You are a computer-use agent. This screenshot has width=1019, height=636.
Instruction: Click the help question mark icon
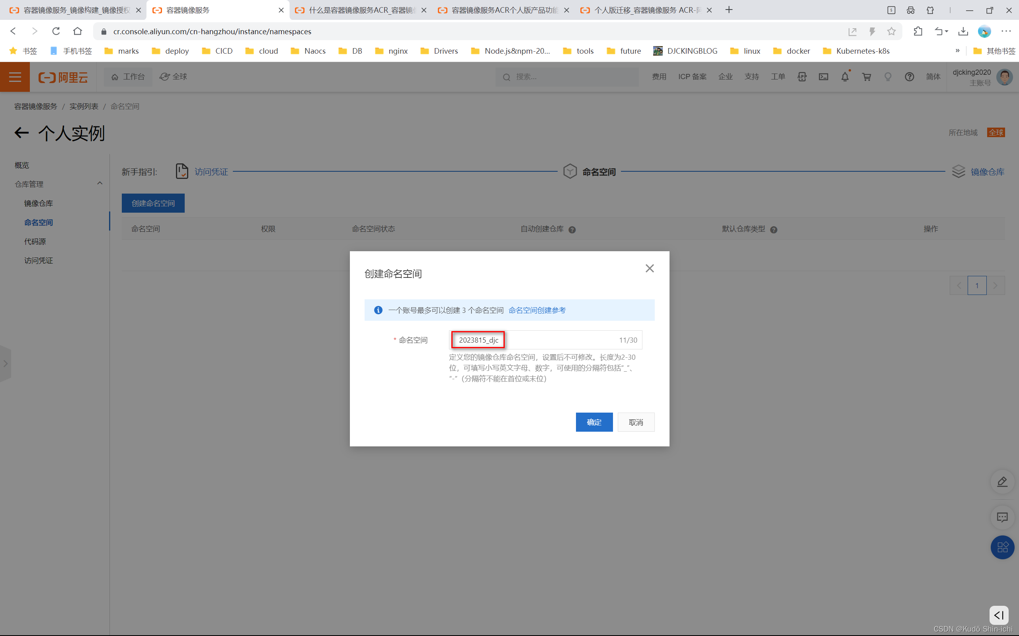click(x=909, y=77)
